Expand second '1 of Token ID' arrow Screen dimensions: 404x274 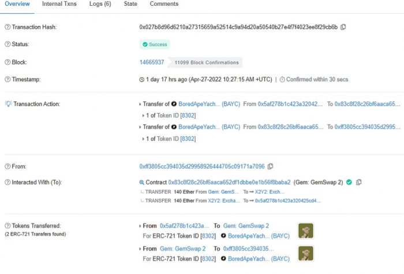[x=143, y=139]
